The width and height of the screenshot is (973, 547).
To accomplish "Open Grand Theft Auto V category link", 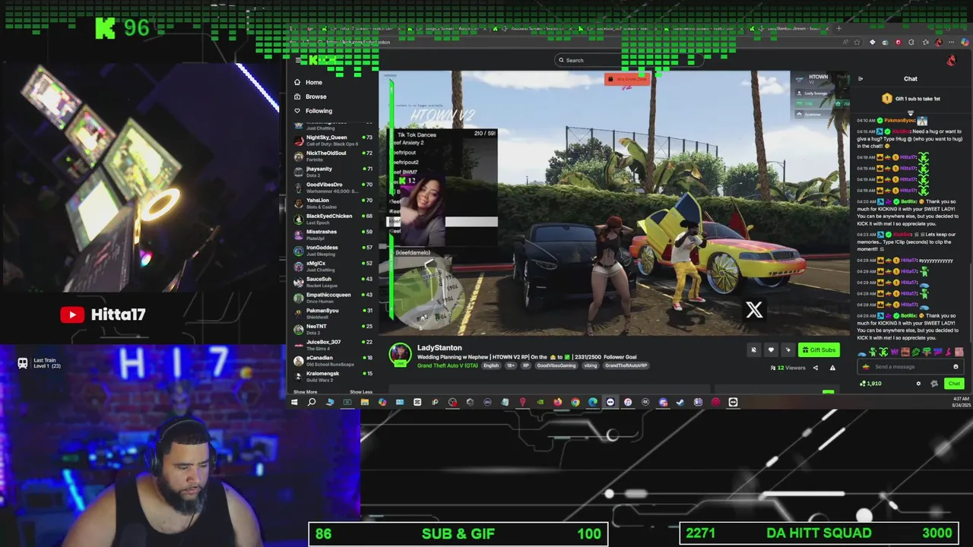I will (448, 365).
